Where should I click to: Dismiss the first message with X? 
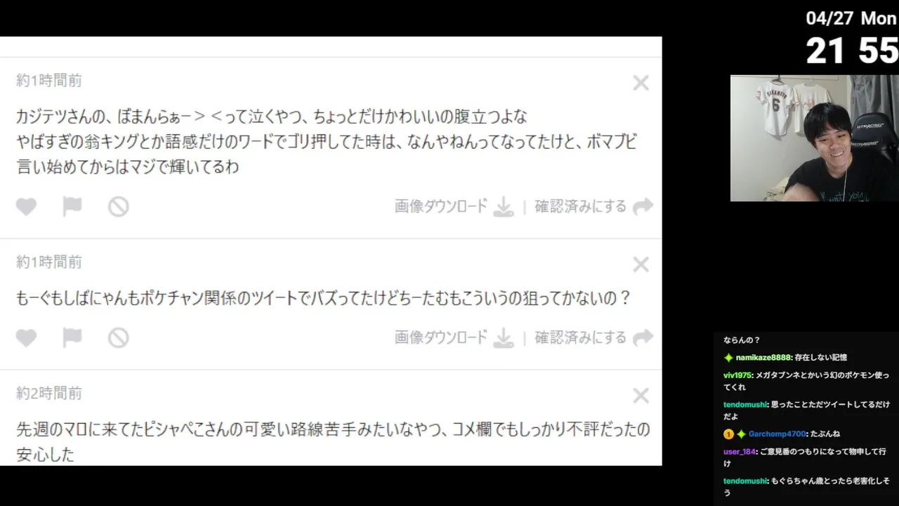641,83
